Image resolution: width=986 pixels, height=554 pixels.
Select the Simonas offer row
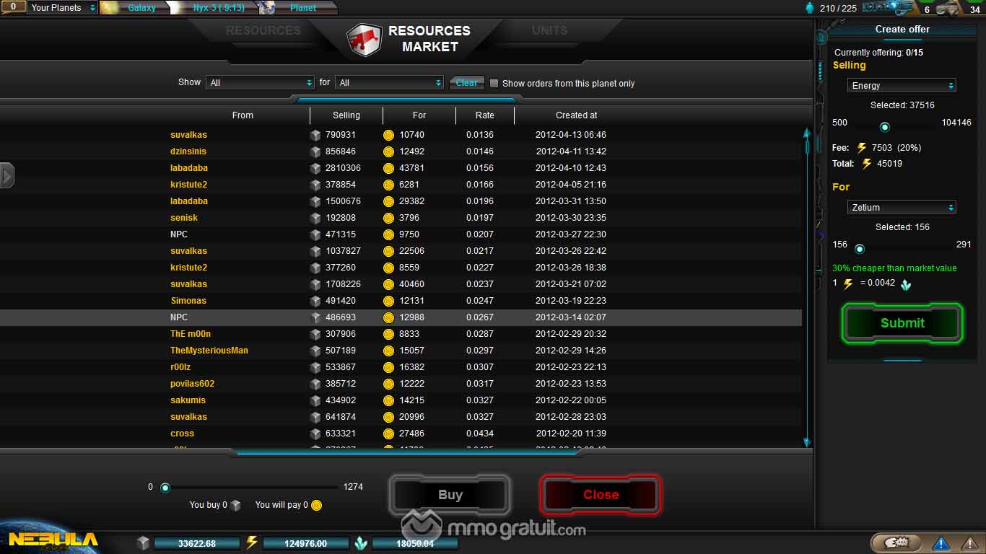(401, 301)
